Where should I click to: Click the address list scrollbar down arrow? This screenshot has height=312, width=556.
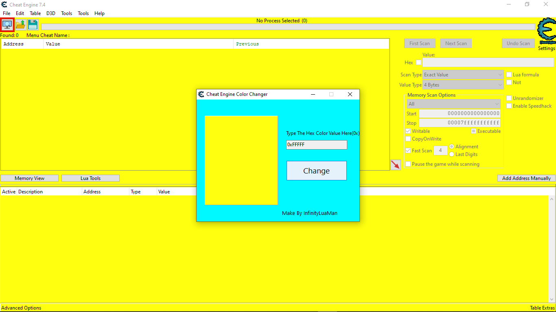[x=552, y=299]
